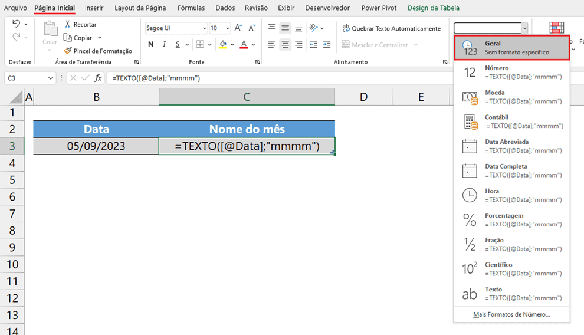The image size is (584, 335).
Task: Open the Fórmulas ribbon tab
Action: point(191,8)
